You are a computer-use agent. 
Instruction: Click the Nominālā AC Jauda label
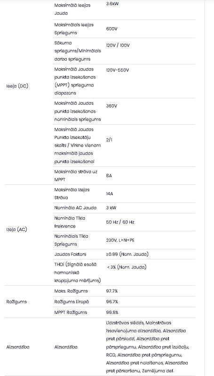(x=75, y=208)
